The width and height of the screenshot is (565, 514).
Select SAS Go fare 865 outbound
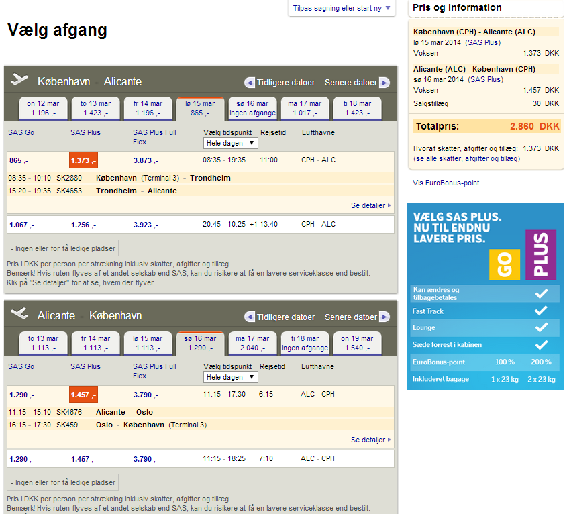coord(19,160)
